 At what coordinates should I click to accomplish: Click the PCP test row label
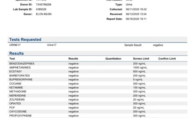12,108
